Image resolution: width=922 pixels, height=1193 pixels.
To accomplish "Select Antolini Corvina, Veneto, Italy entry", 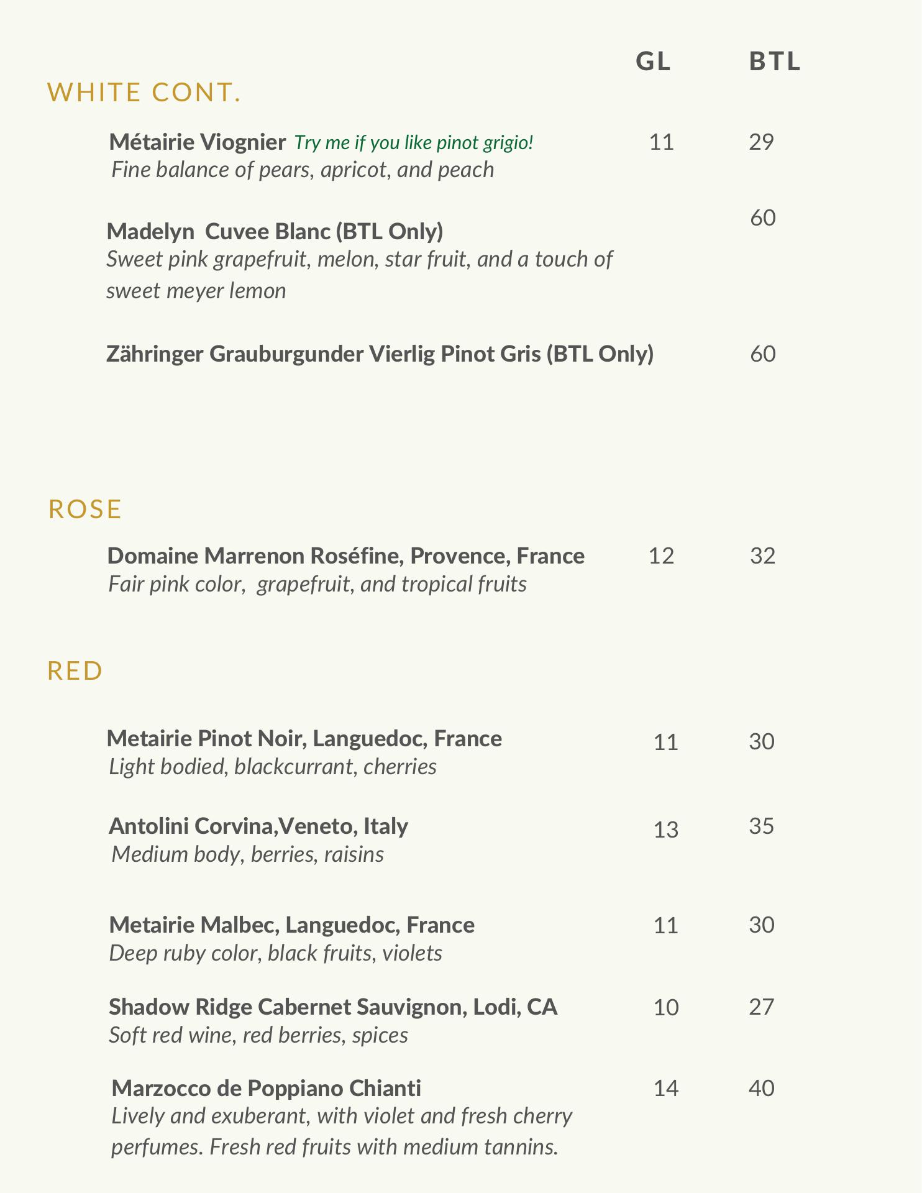I will pyautogui.click(x=258, y=826).
